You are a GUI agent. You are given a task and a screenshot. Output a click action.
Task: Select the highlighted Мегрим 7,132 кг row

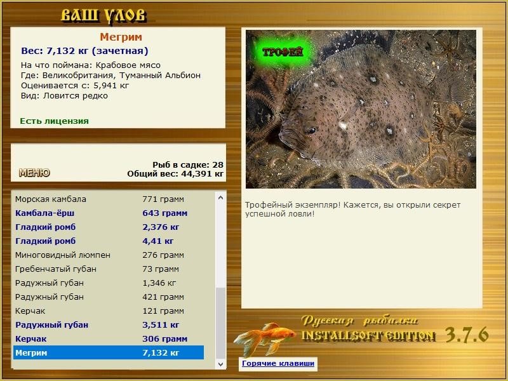[x=109, y=352]
